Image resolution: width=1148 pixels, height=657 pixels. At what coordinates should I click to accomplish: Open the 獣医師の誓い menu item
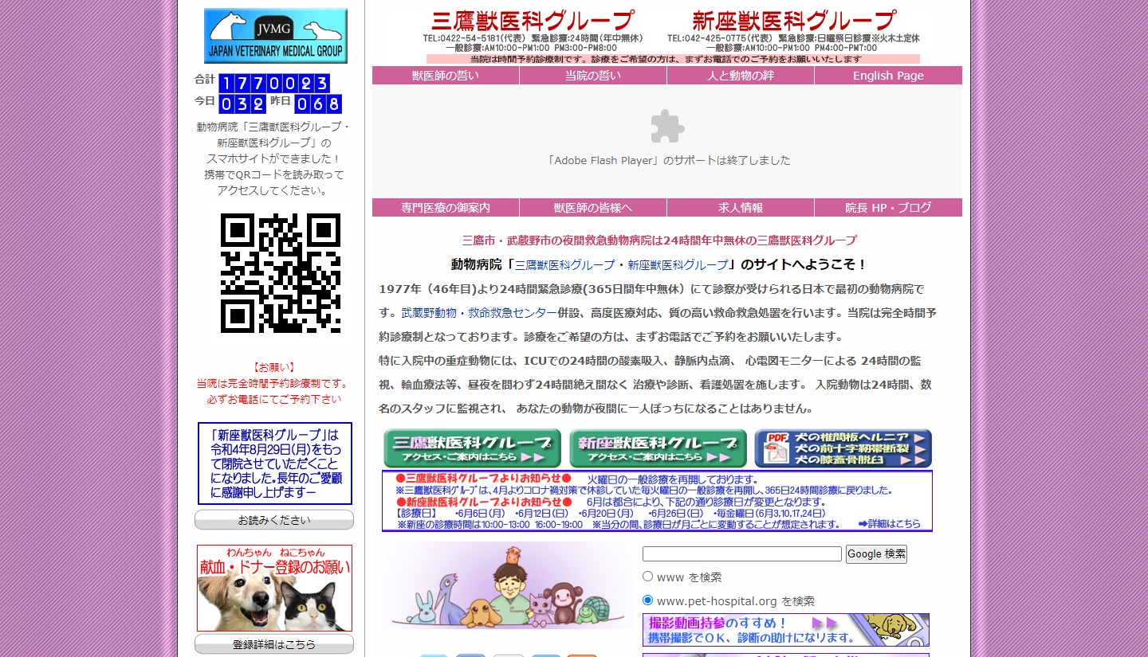click(x=446, y=76)
